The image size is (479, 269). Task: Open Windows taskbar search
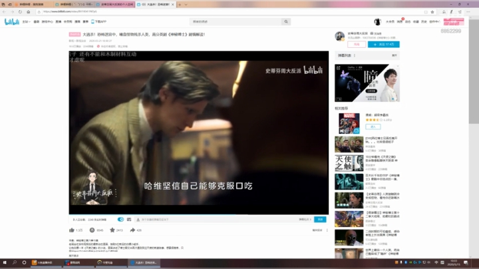pyautogui.click(x=15, y=262)
